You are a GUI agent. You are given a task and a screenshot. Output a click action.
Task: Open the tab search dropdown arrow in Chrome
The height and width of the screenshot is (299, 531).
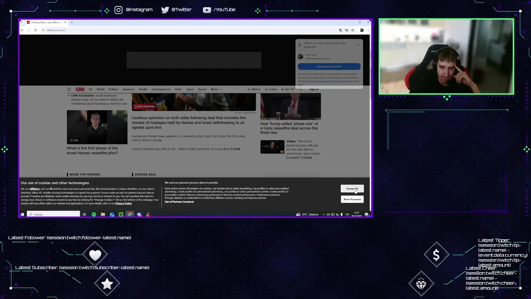tap(23, 22)
